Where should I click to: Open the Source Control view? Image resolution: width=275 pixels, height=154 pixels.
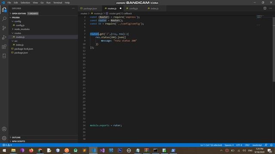coord(4,28)
